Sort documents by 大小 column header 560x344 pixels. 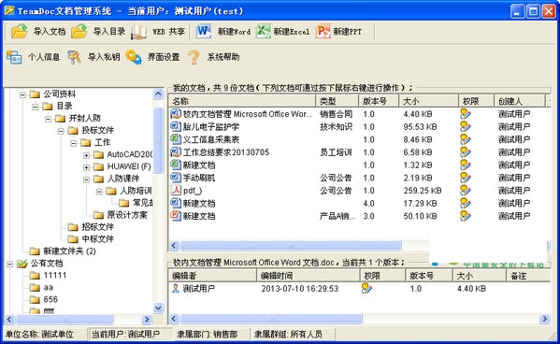pos(428,101)
